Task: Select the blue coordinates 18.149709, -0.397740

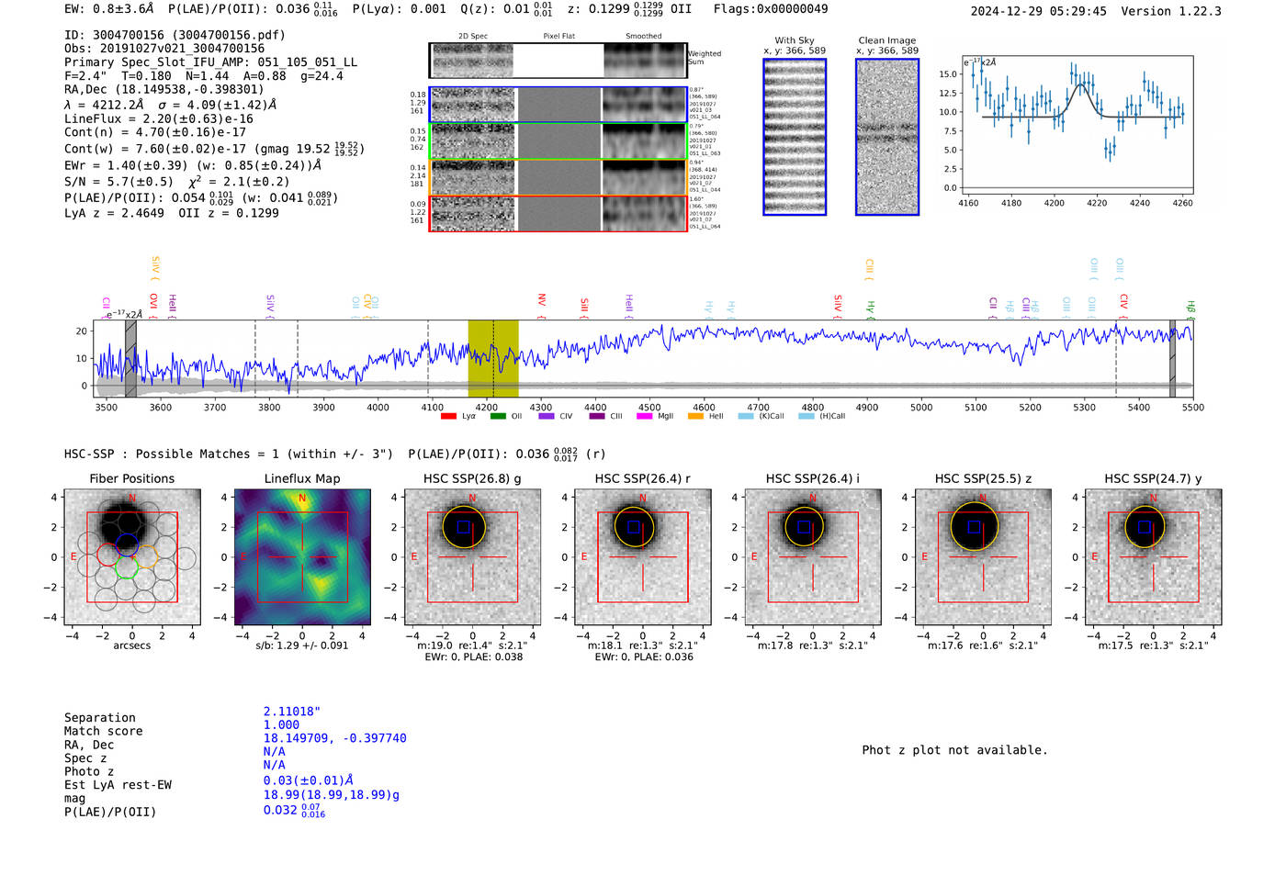Action: 334,738
